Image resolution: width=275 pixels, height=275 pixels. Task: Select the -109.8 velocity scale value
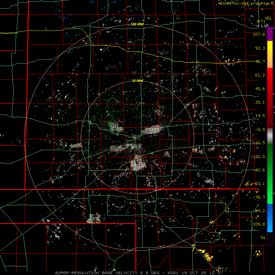click(x=258, y=224)
